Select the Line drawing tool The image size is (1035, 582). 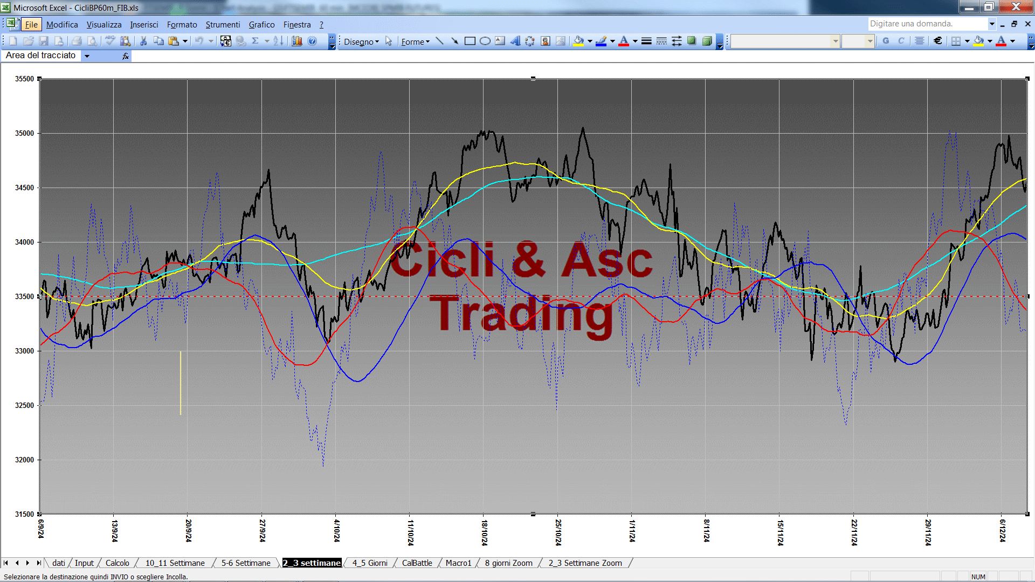pos(440,41)
